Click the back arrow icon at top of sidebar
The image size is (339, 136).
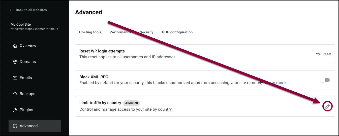(11, 10)
